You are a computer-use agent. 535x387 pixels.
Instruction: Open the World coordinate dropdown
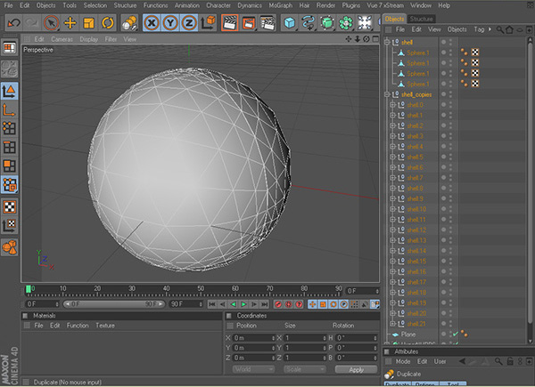click(254, 369)
